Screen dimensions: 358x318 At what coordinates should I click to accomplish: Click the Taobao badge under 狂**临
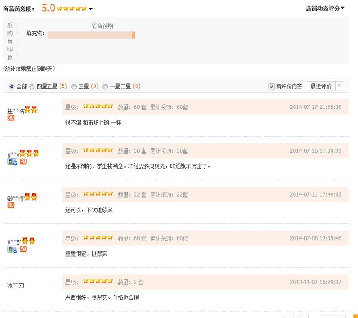11,118
